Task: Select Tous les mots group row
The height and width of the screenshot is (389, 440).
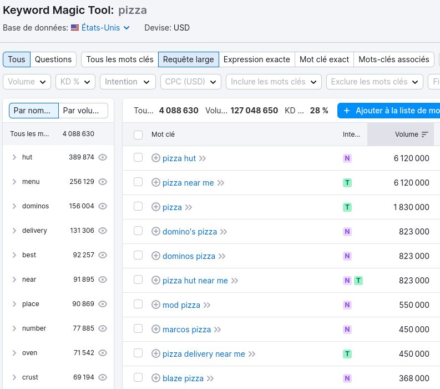Action: (x=58, y=134)
